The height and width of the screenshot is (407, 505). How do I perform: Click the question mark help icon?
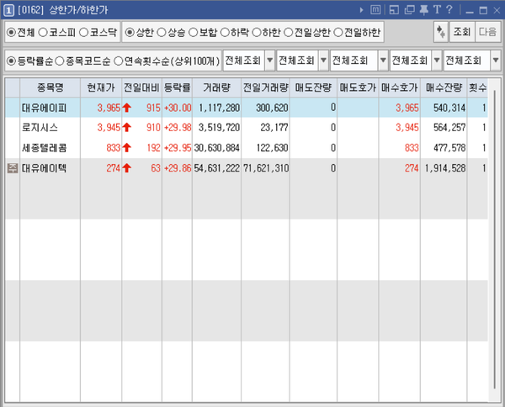coord(449,9)
